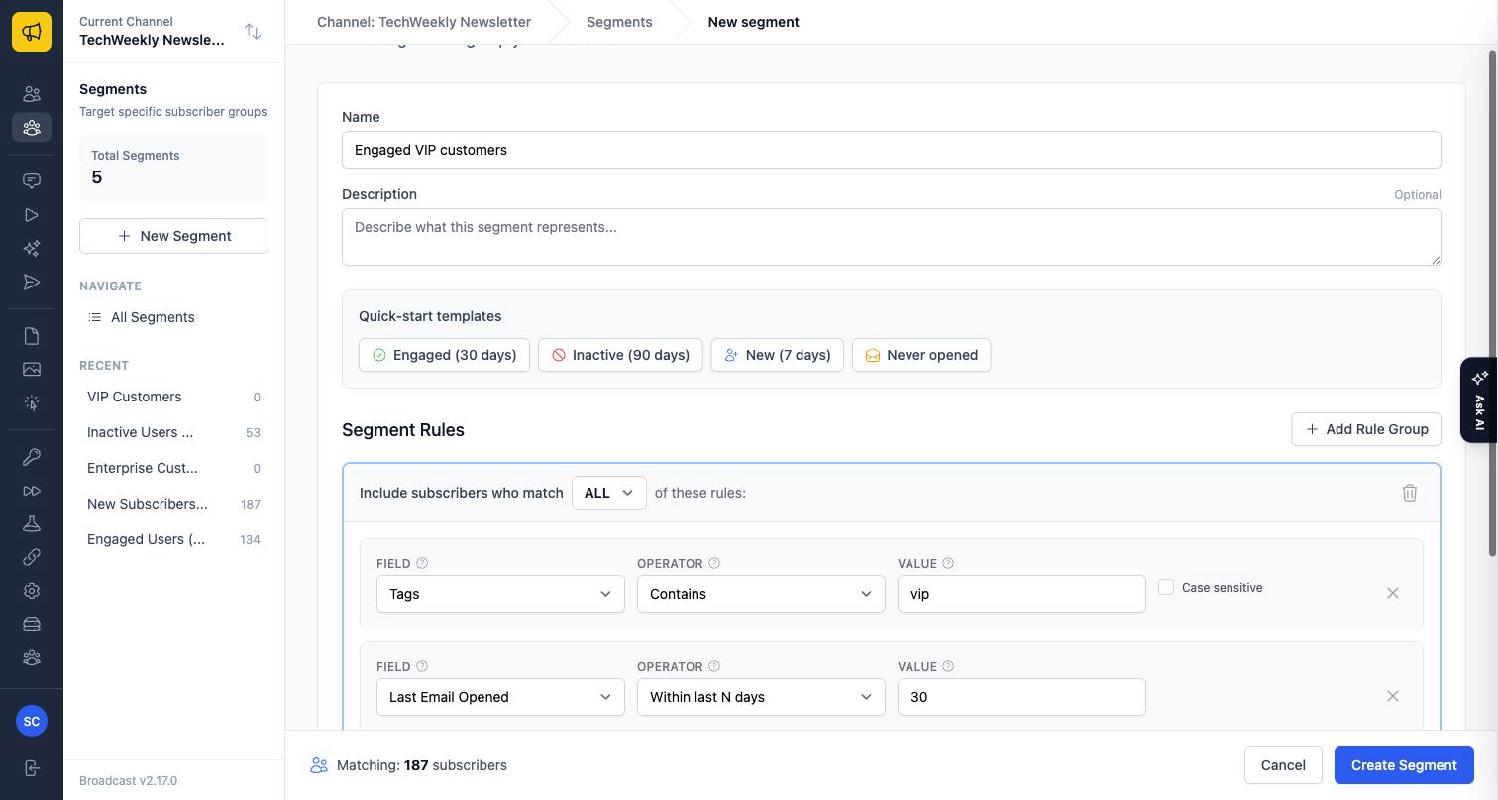Remove the Tags rule with X
1498x800 pixels.
1393,593
